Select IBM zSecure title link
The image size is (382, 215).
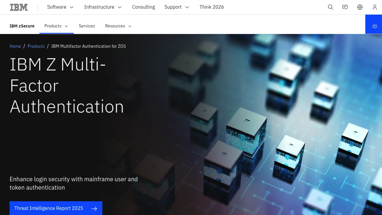(x=22, y=26)
